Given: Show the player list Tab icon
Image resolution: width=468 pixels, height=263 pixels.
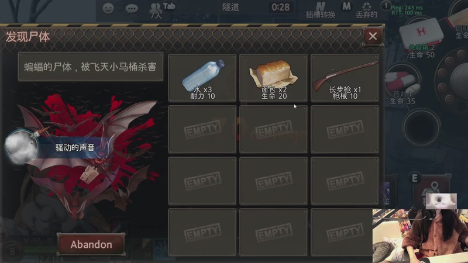Looking at the screenshot, I should coord(162,11).
